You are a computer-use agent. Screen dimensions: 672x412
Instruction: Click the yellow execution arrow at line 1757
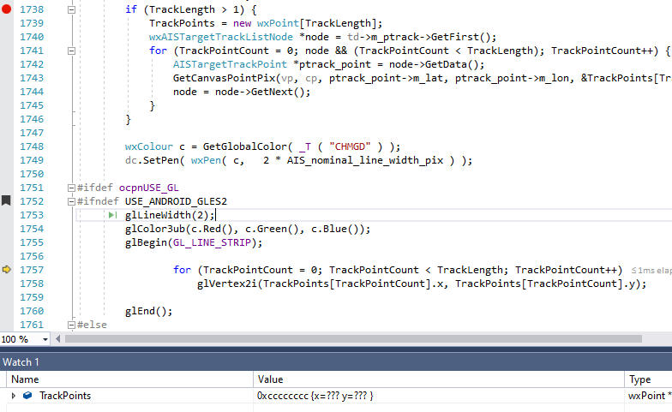7,269
